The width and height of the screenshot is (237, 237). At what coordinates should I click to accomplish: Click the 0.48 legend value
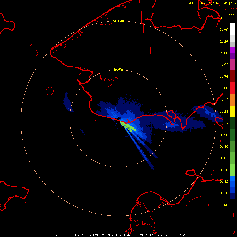click(224, 170)
